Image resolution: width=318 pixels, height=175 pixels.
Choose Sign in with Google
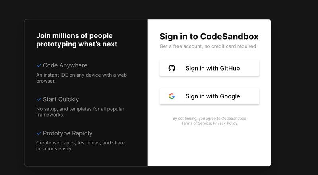pos(209,96)
